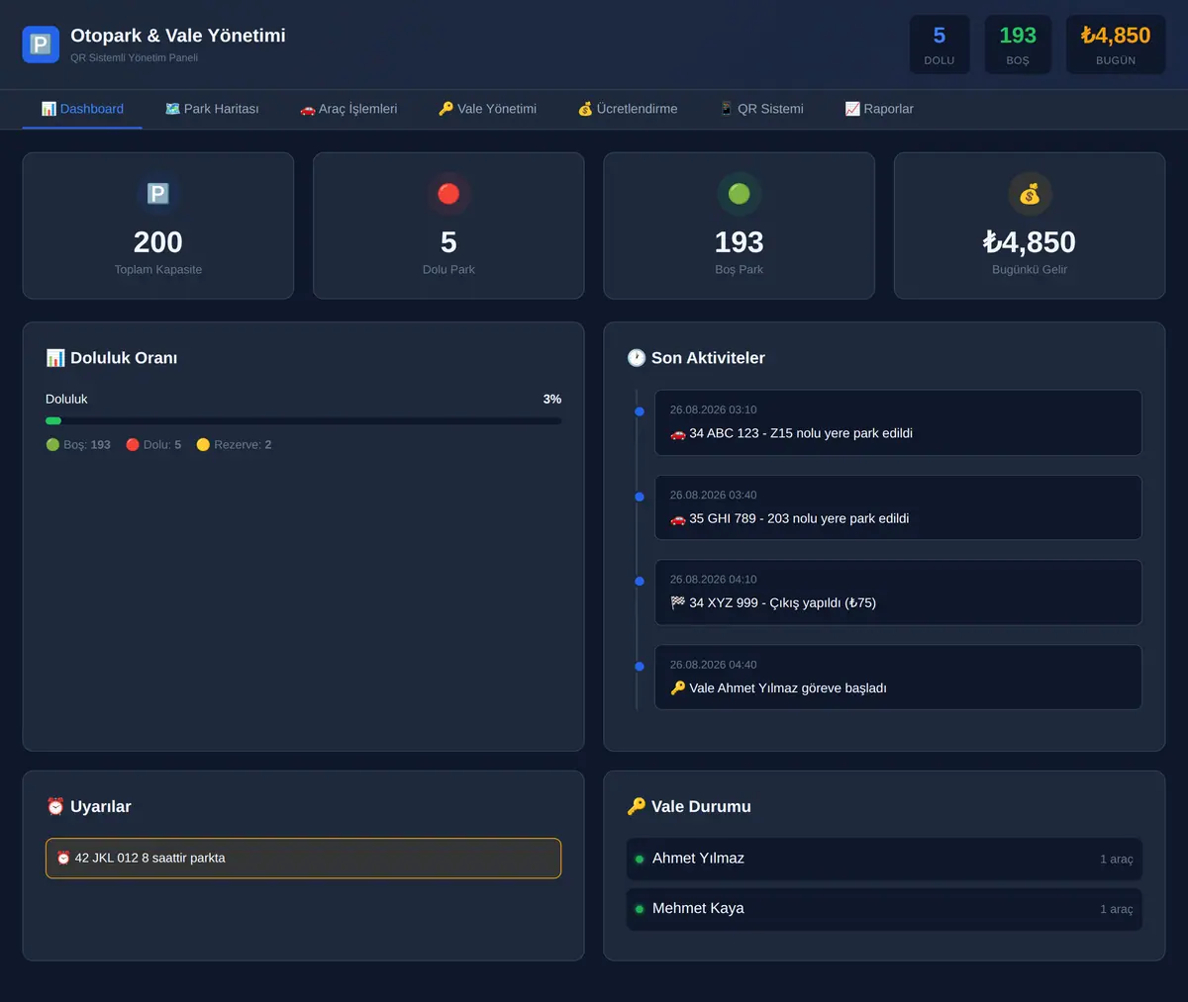Click the clock icon beside Son Aktiviteler

(637, 358)
